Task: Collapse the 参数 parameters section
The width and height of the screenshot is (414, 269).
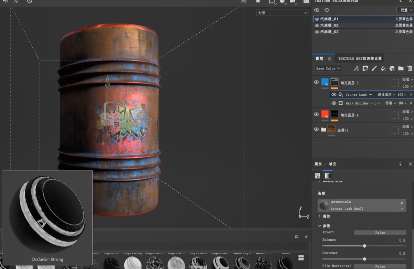Action: click(319, 226)
